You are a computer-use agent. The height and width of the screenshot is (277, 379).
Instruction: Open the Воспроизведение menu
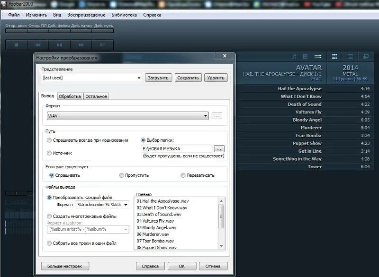(x=86, y=15)
